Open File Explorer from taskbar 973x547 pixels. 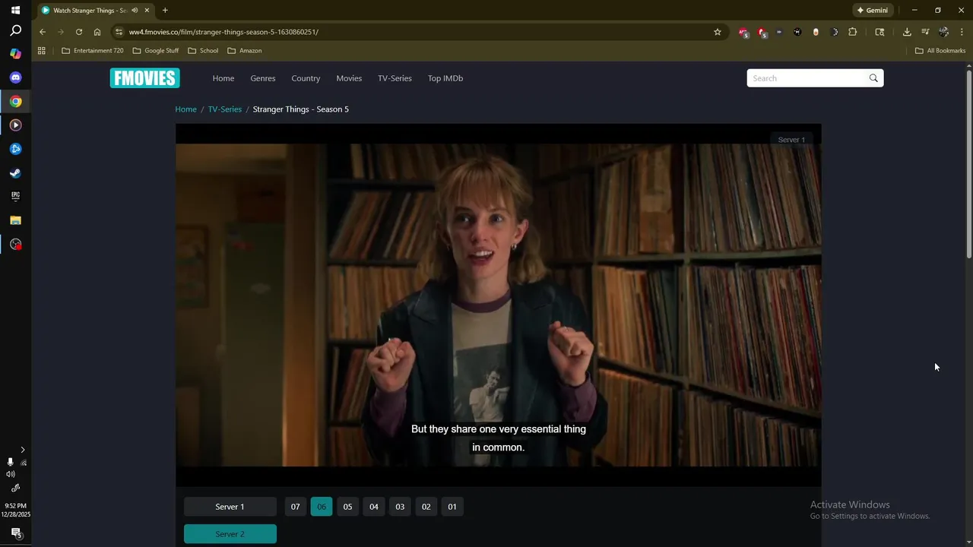click(16, 220)
